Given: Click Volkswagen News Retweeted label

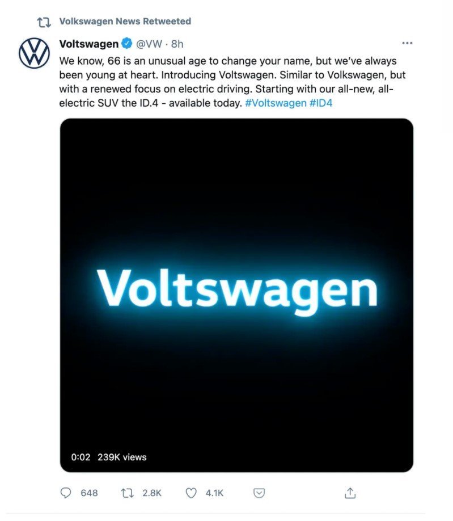Looking at the screenshot, I should (x=125, y=21).
